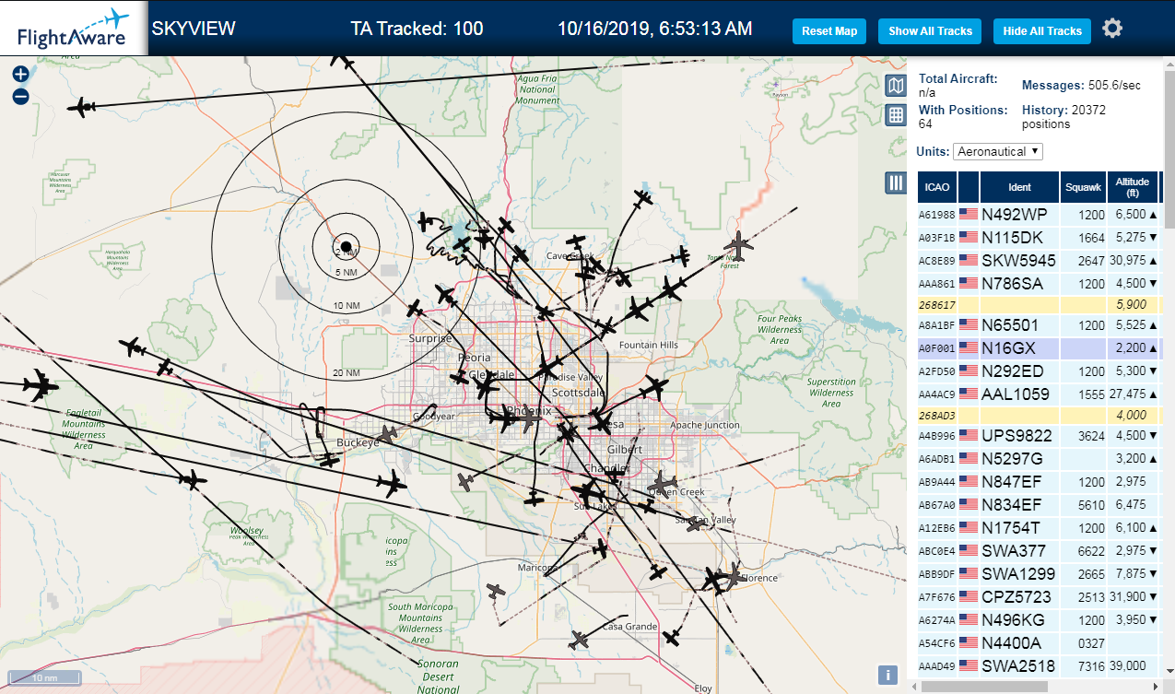Screen dimensions: 1175x694
Task: Sort table by Squawk column header
Action: coord(1083,187)
